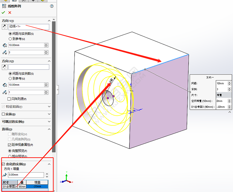Select 间距与实例数 radio under 方向 2
Viewport: 233px width, 192px height.
point(10,73)
